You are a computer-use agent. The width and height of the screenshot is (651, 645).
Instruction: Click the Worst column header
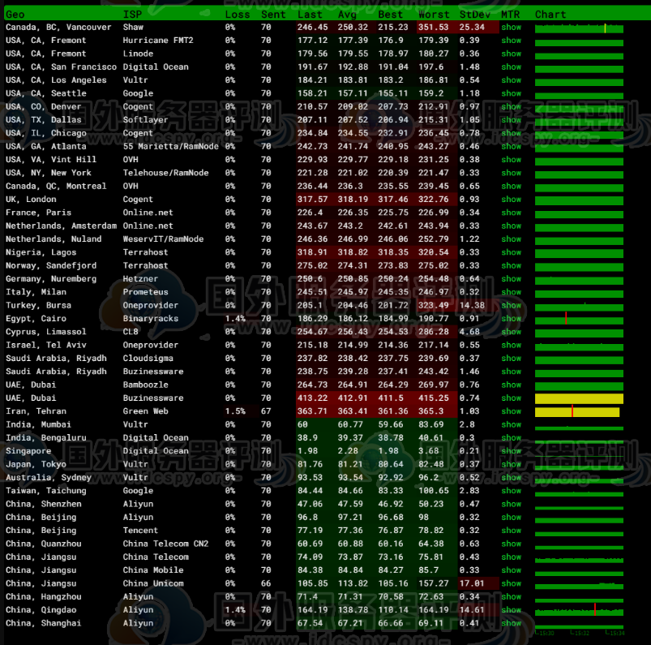tap(434, 15)
